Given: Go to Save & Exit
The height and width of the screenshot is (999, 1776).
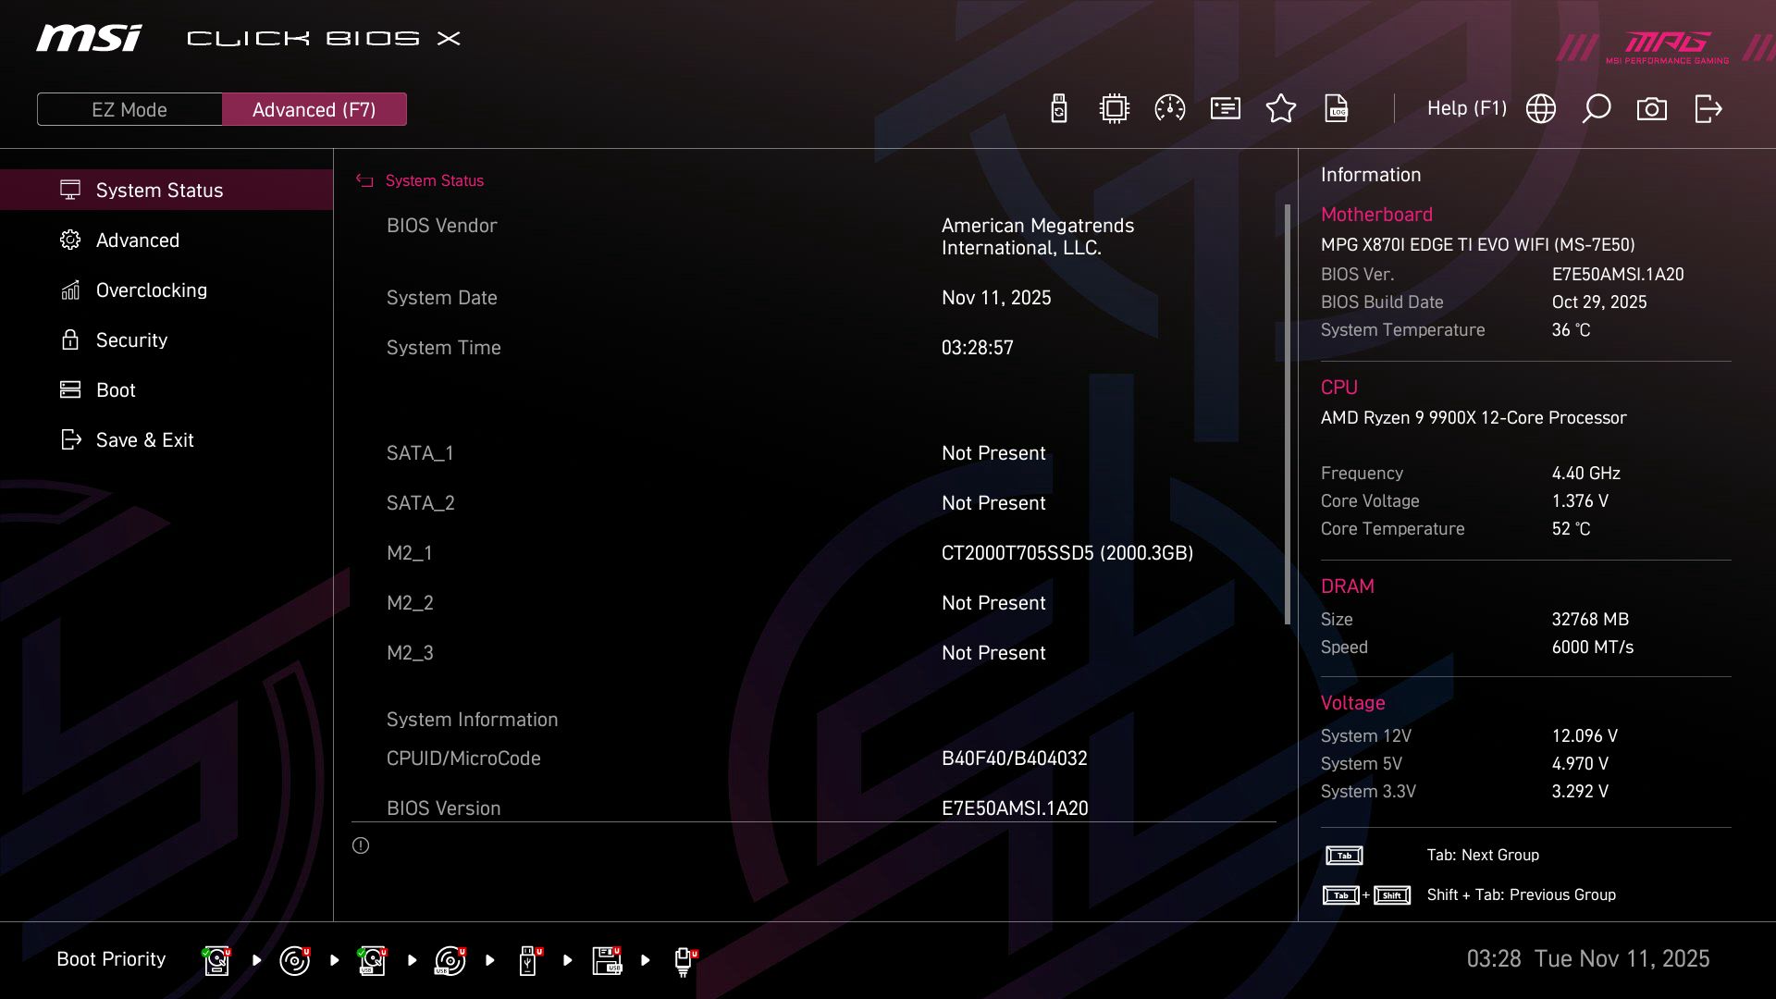Looking at the screenshot, I should (145, 439).
